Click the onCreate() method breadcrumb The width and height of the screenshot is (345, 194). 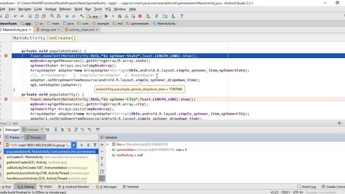click(63, 38)
